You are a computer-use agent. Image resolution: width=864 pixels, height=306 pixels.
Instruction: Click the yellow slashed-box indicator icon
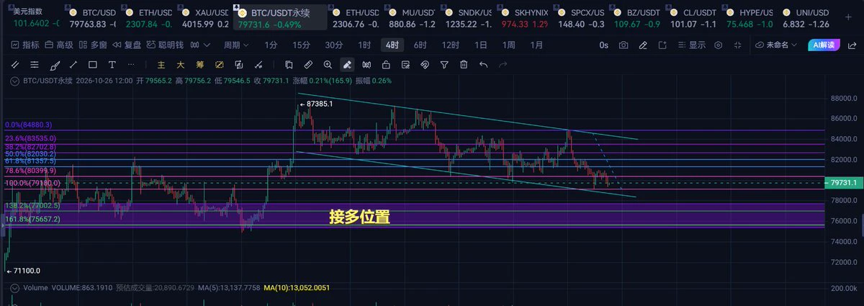click(x=220, y=64)
